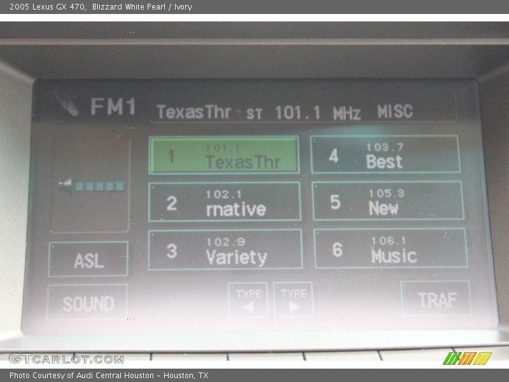The image size is (509, 382).
Task: Open the SOUND settings
Action: [87, 302]
